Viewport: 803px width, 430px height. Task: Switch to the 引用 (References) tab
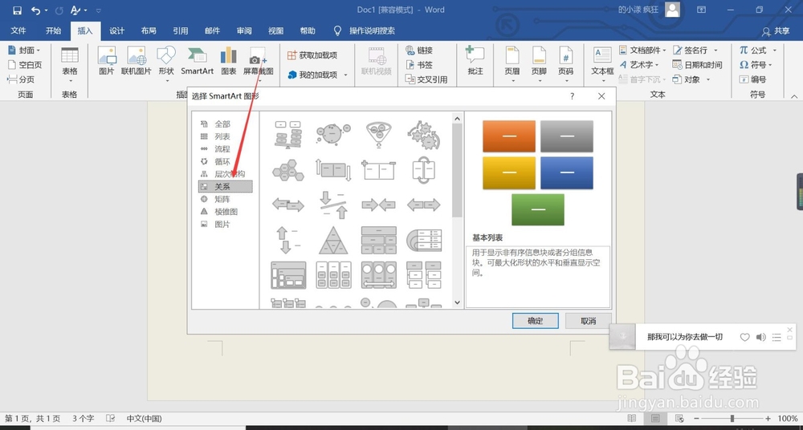coord(180,30)
